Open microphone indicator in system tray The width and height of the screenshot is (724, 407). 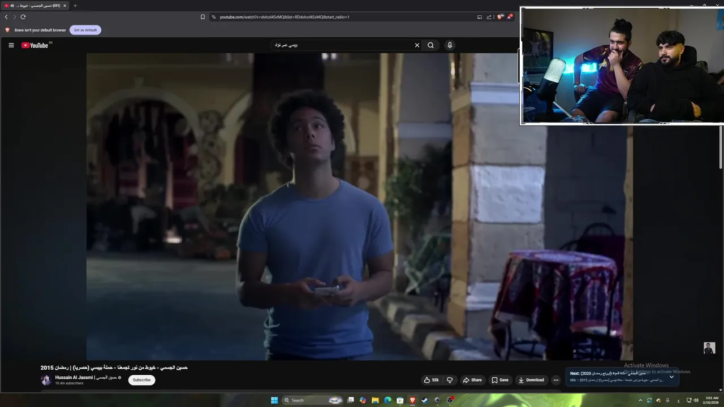click(667, 400)
